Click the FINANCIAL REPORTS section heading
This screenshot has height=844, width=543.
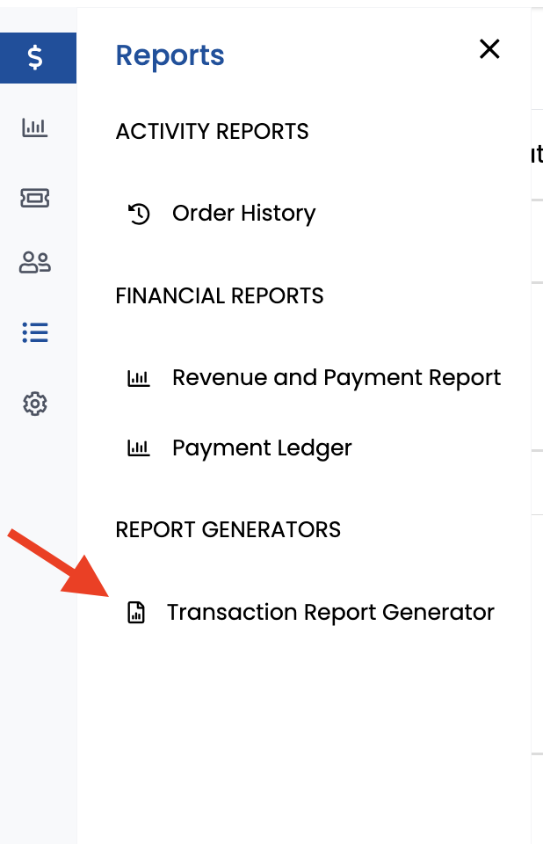point(220,295)
